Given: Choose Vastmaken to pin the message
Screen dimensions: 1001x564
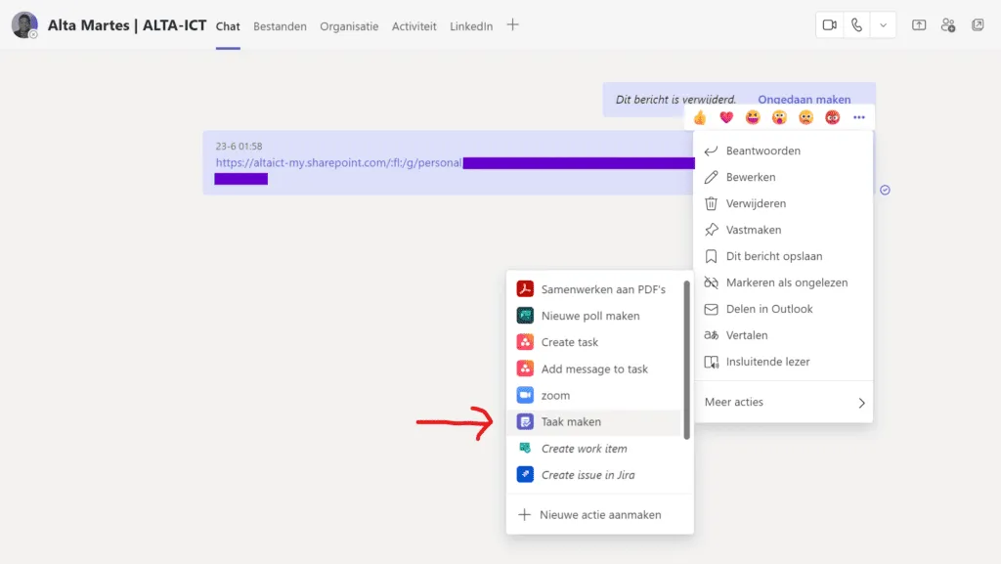Looking at the screenshot, I should [753, 230].
